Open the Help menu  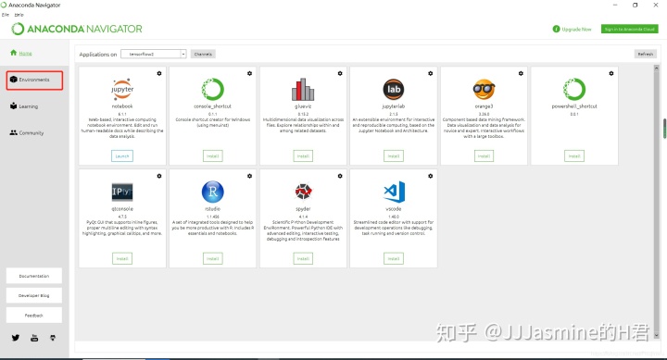(x=19, y=15)
